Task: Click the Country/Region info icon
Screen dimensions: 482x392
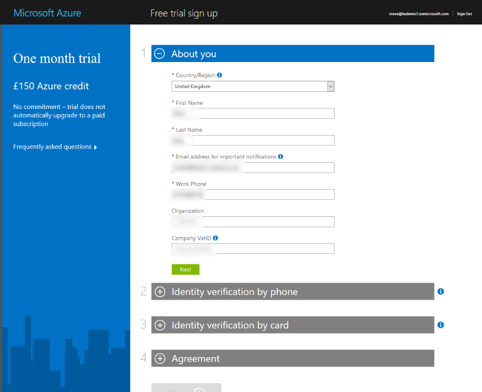Action: point(219,75)
